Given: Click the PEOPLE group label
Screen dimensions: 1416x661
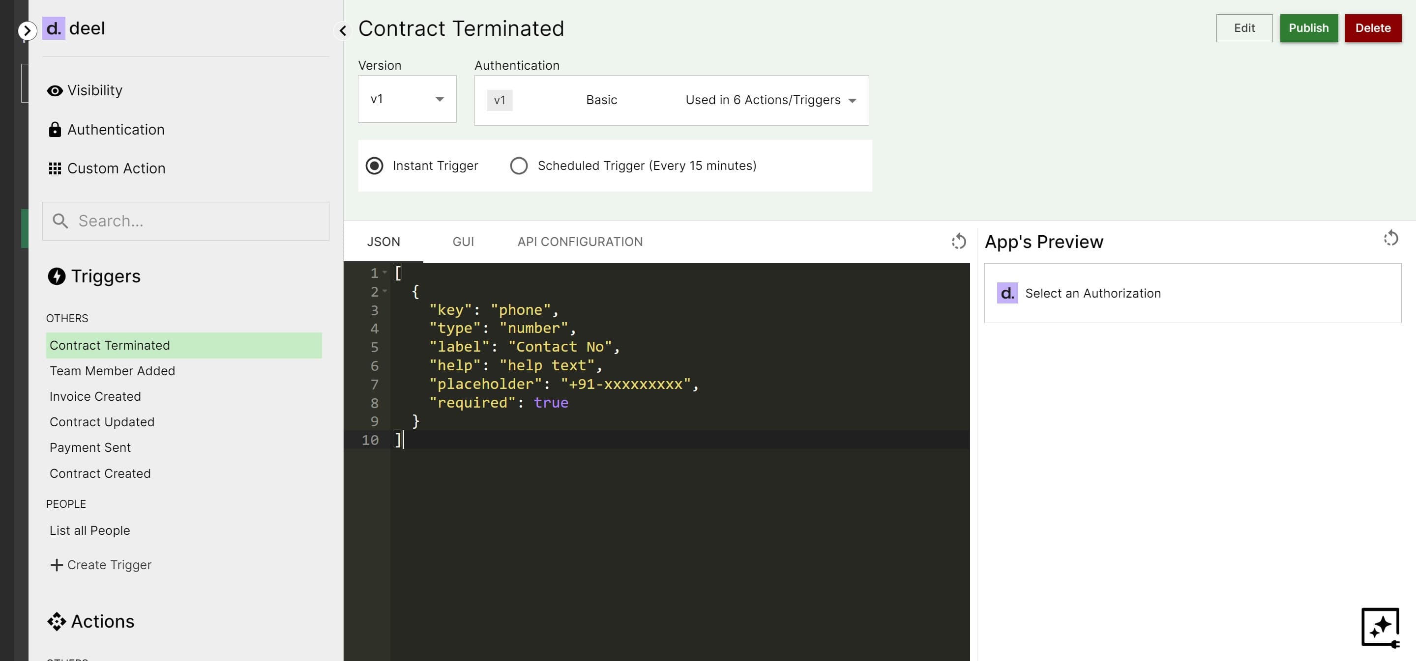Looking at the screenshot, I should (66, 504).
